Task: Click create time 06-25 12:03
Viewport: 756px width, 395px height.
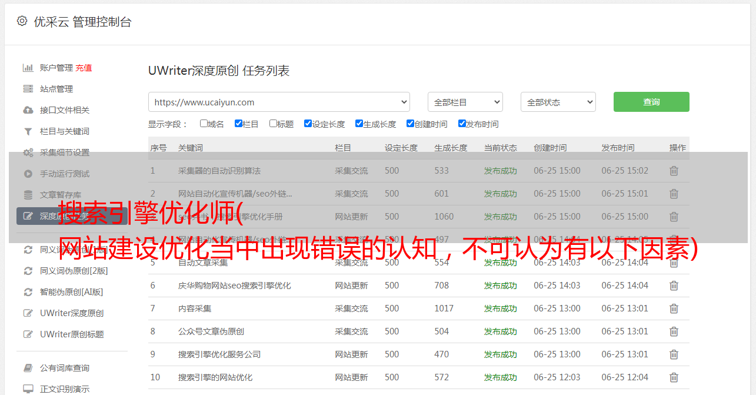Action: pos(557,377)
